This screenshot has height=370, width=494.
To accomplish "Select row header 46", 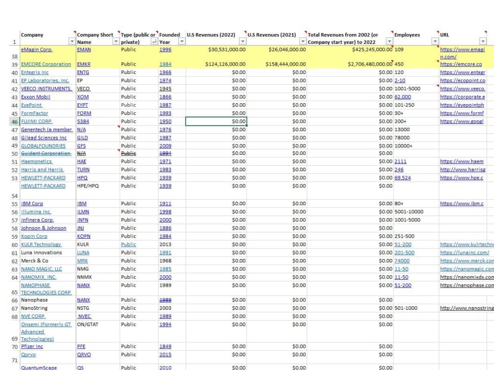I will [14, 121].
